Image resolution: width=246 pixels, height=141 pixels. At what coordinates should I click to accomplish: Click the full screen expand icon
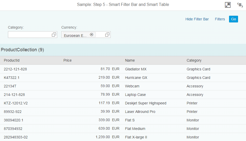[x=228, y=5]
